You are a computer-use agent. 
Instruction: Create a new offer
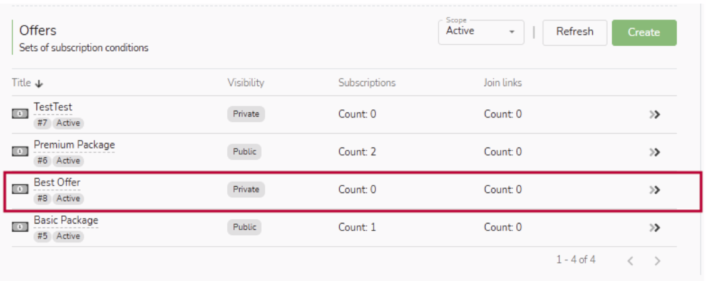pyautogui.click(x=643, y=32)
